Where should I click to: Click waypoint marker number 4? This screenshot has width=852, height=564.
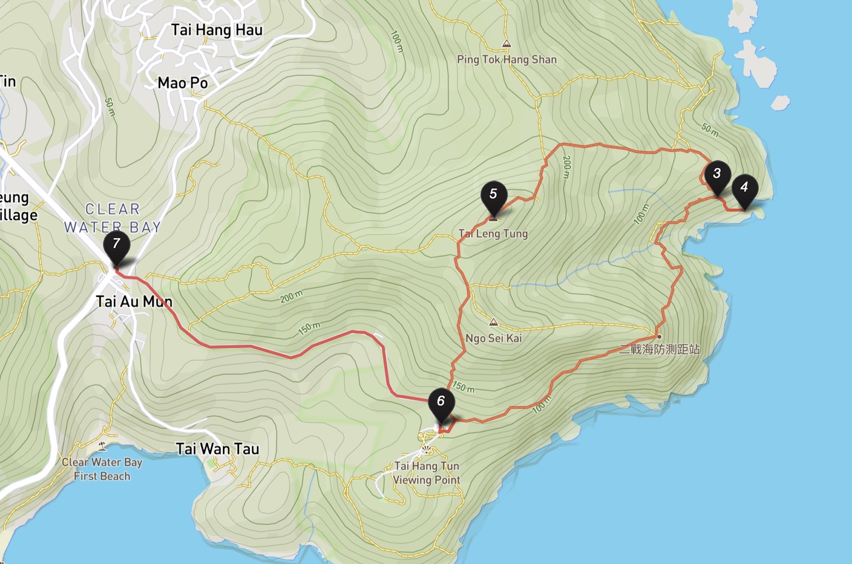[x=745, y=191]
